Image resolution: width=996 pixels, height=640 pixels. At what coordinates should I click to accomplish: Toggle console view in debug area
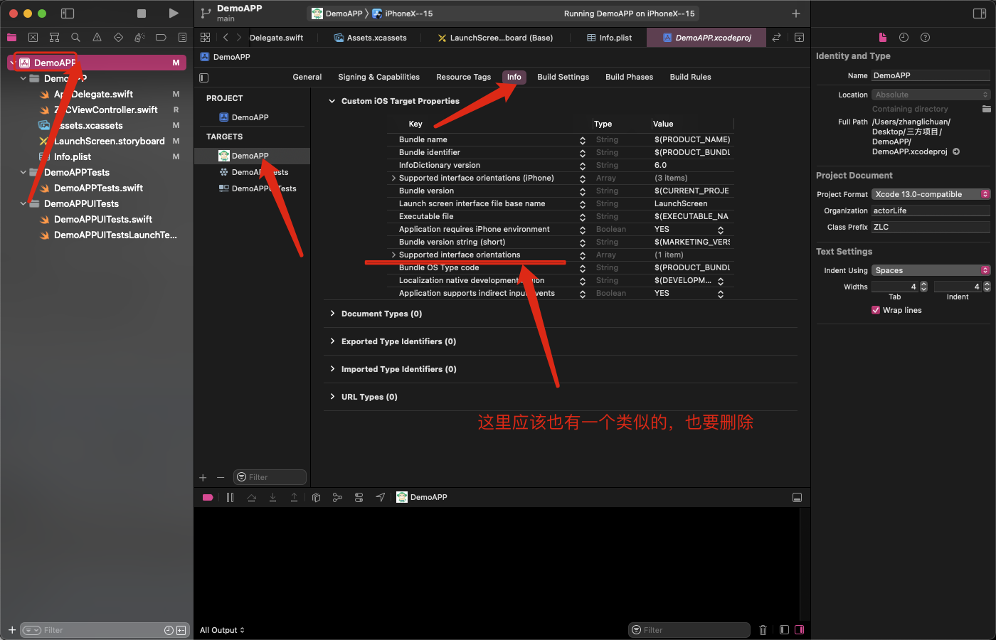coord(799,630)
